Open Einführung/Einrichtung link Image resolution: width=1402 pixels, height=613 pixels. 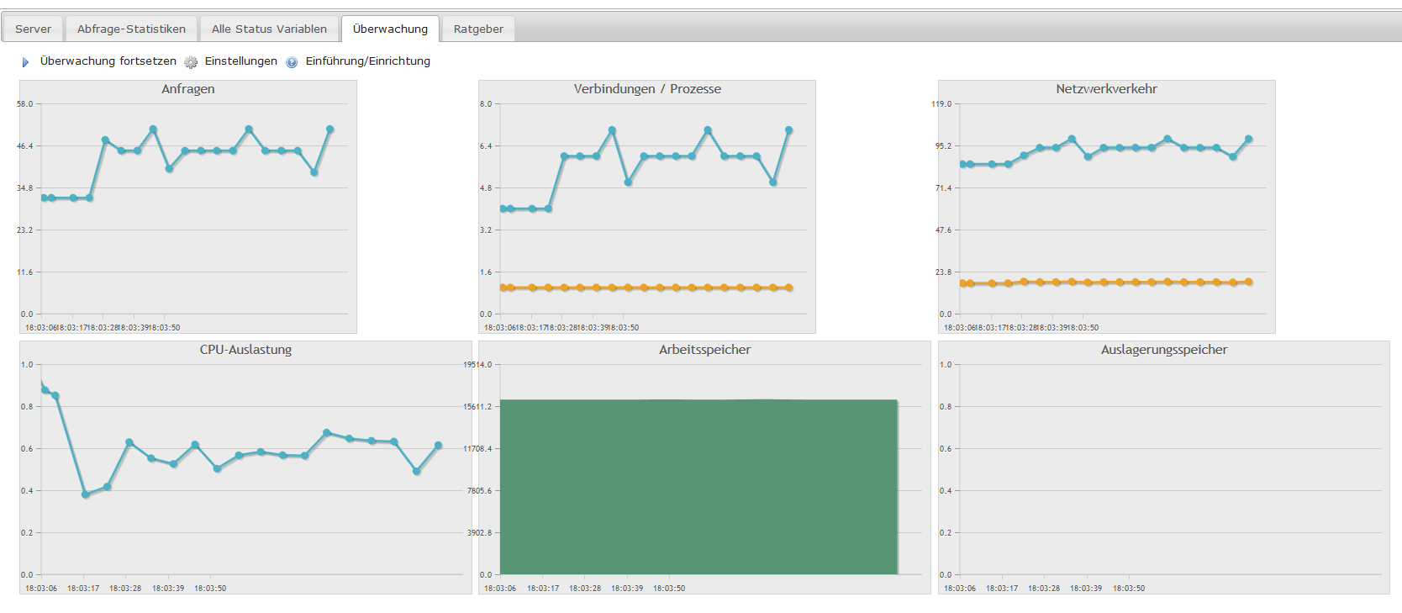tap(368, 61)
